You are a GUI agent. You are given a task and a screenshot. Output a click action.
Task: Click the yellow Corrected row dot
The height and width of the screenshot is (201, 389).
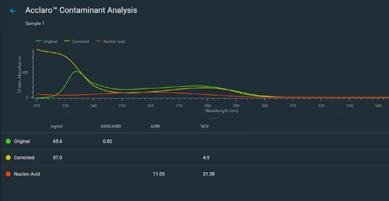(x=8, y=158)
